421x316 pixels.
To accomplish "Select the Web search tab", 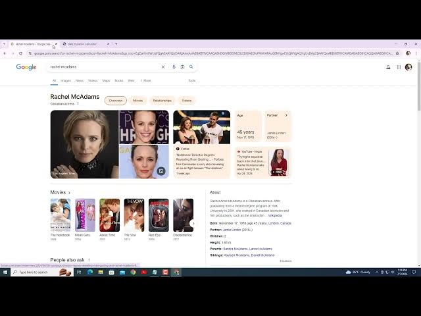I will [131, 80].
